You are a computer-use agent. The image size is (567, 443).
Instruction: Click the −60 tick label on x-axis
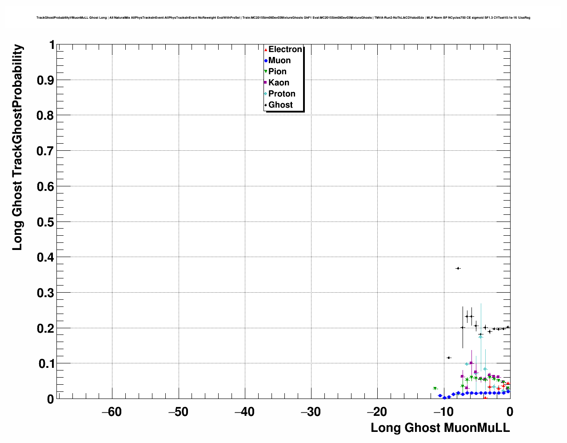[112, 412]
